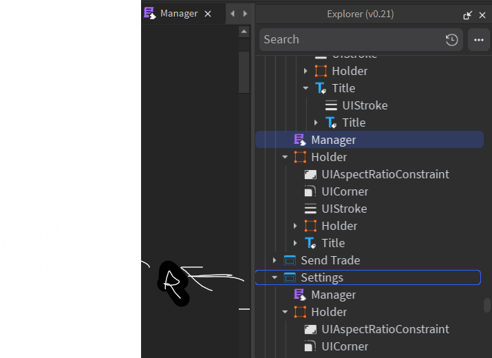The image size is (492, 358).
Task: Click the highlighted Manager script icon
Action: (299, 140)
